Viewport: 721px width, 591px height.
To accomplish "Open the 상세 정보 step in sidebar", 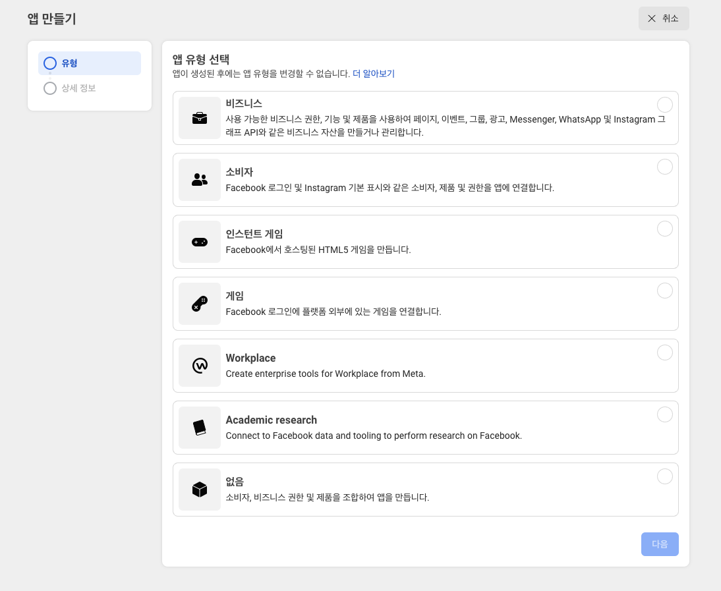I will coord(90,88).
